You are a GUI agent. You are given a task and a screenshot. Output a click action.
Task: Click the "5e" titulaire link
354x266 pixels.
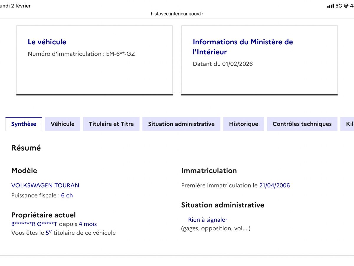[48, 233]
